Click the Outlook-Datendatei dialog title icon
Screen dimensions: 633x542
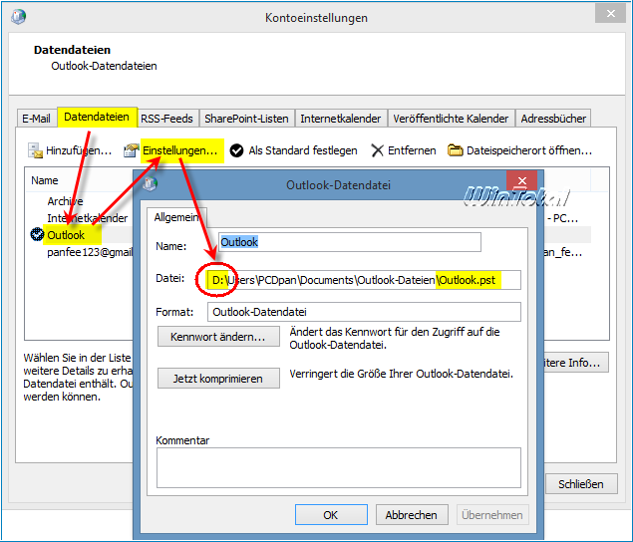[151, 184]
